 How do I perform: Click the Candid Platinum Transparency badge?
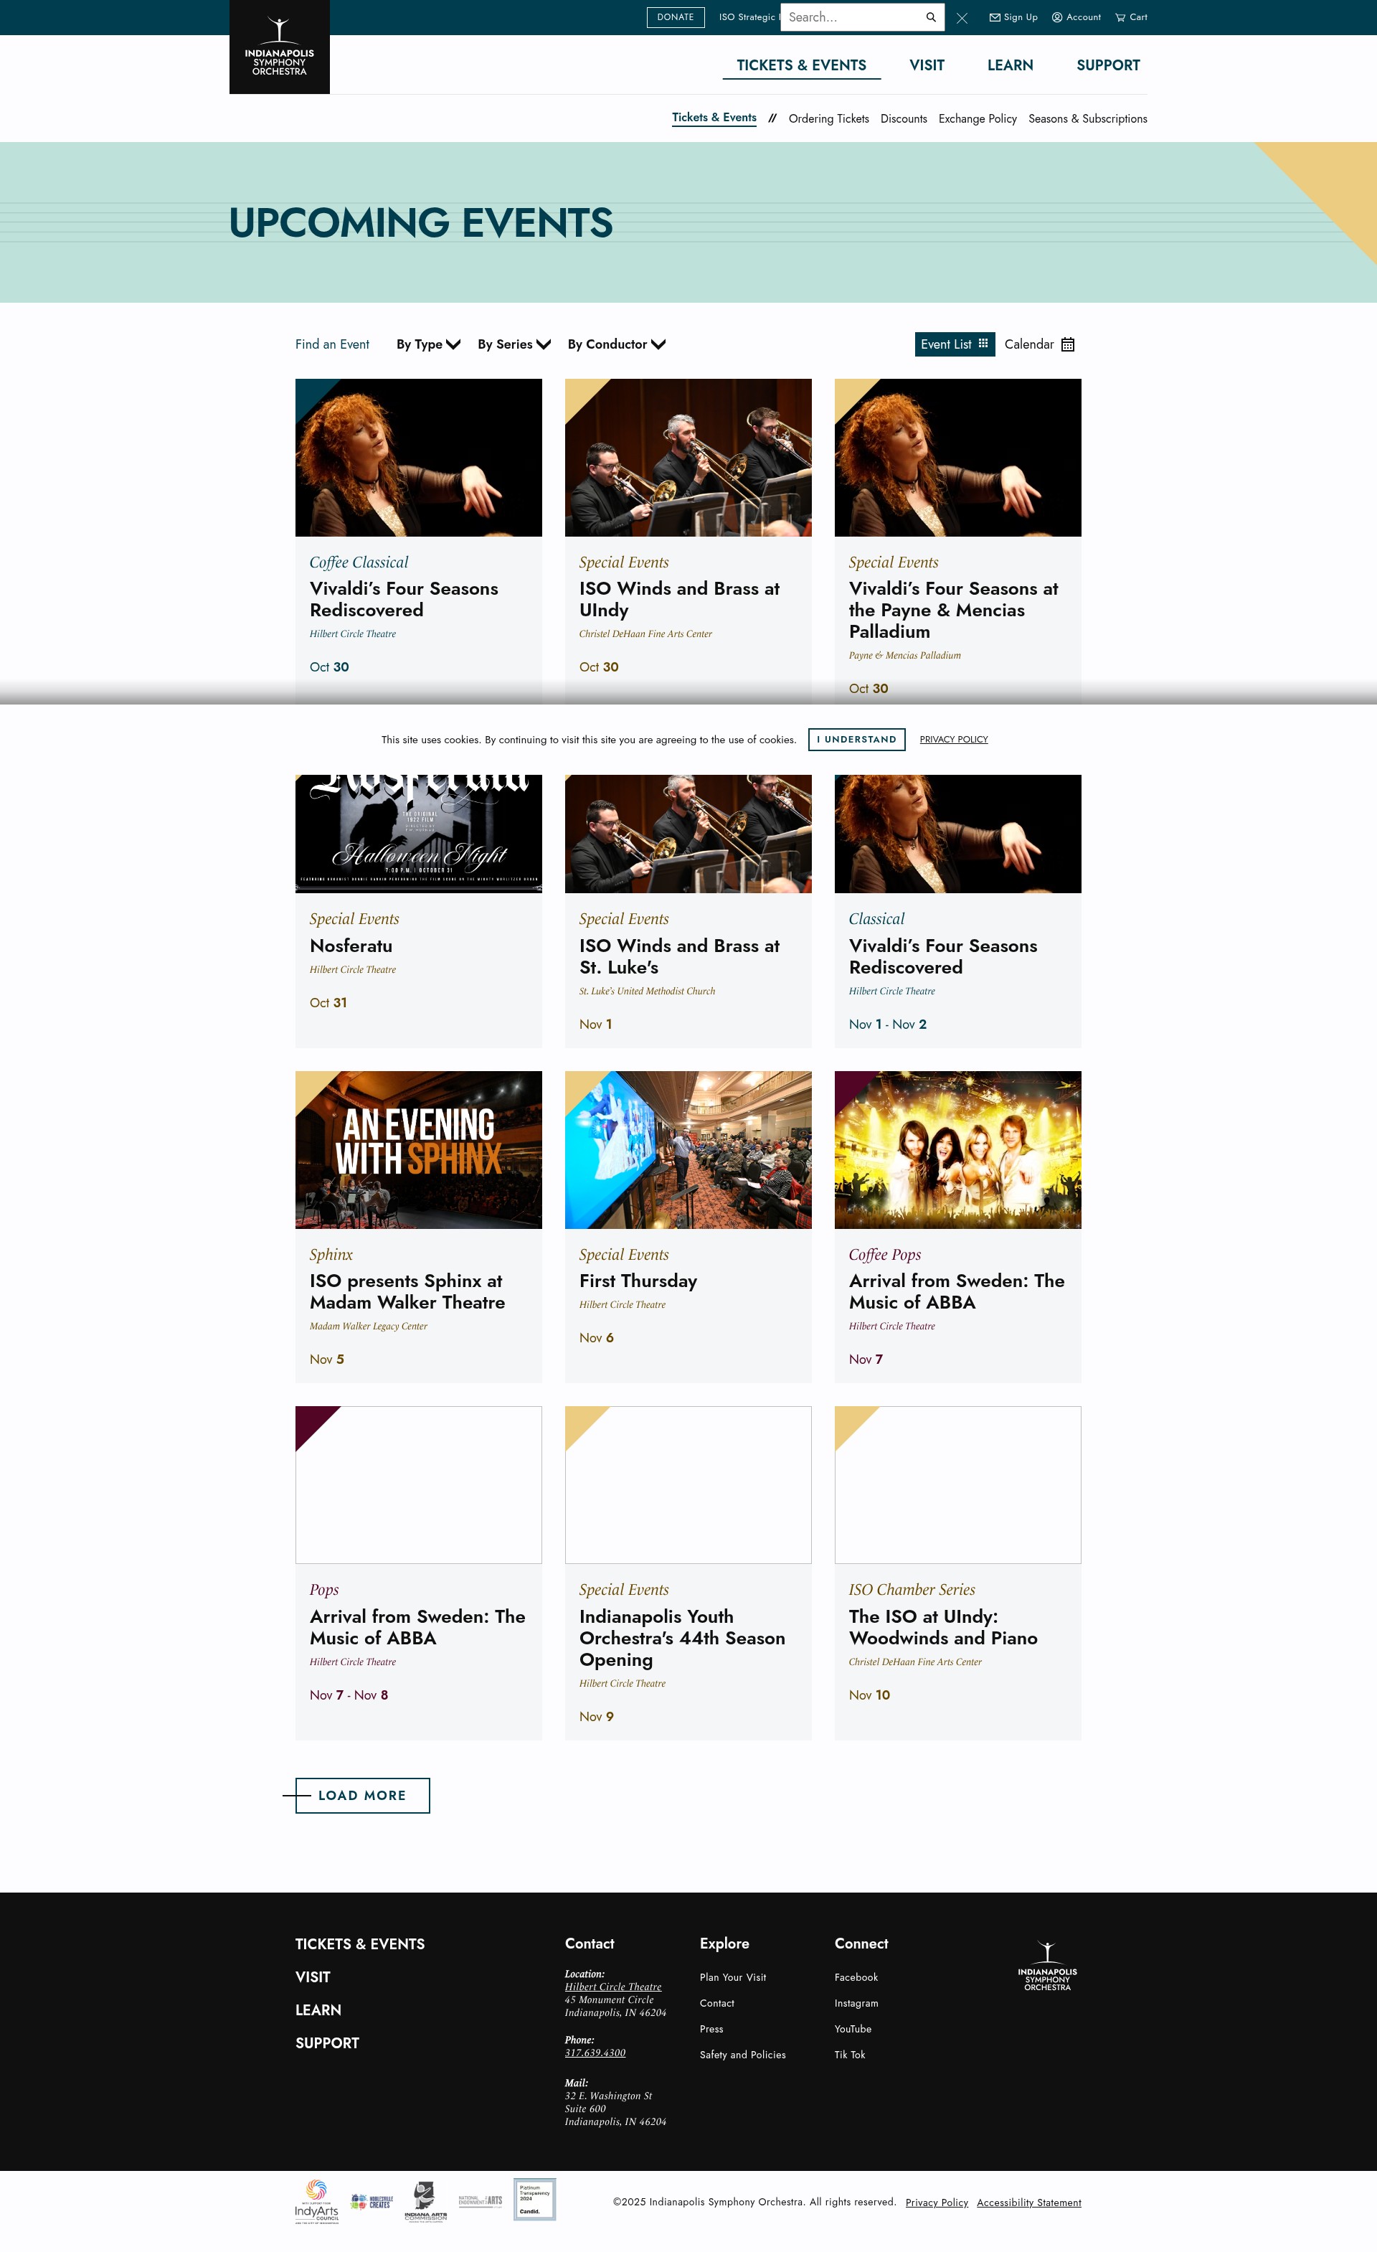534,2199
